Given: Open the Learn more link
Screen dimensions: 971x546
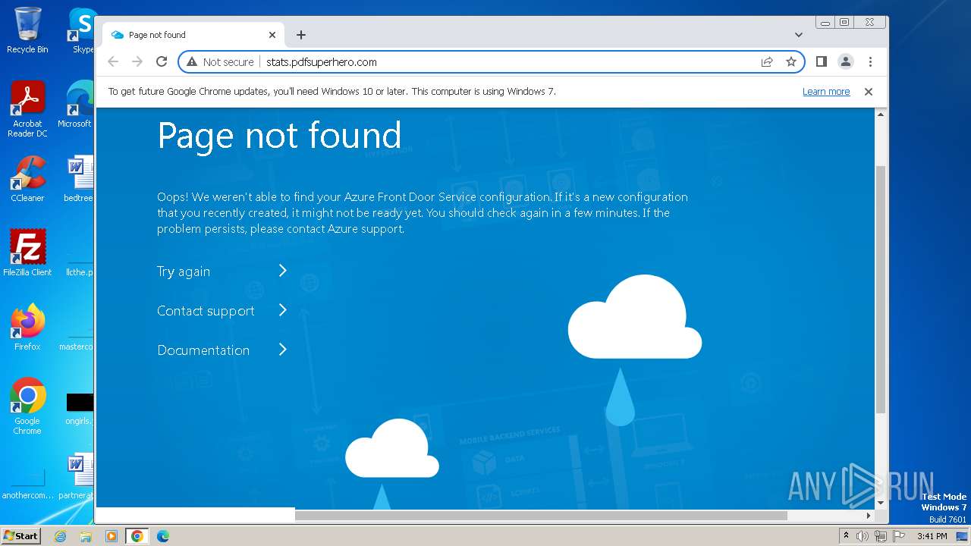Looking at the screenshot, I should [x=826, y=92].
